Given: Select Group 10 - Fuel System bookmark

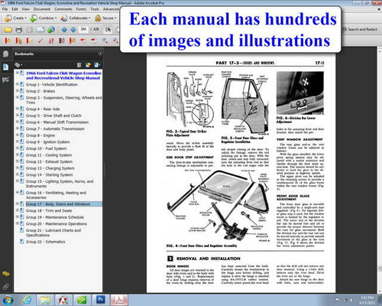Looking at the screenshot, I should tap(46, 148).
